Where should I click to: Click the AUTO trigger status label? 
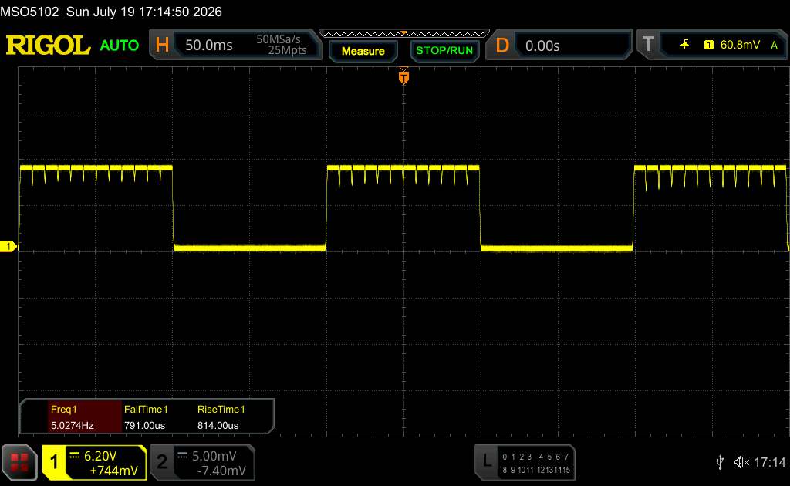point(120,46)
